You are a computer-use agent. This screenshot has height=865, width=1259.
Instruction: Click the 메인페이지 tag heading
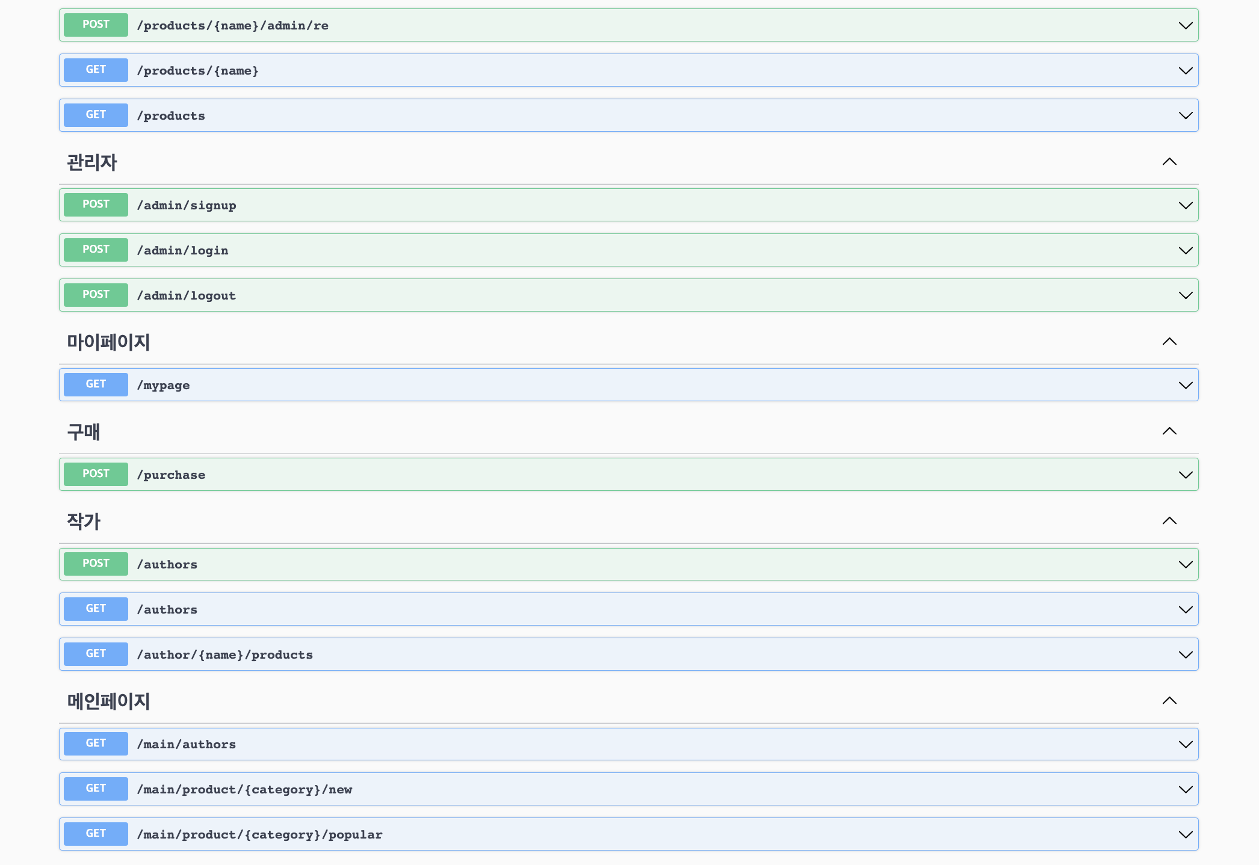click(108, 701)
